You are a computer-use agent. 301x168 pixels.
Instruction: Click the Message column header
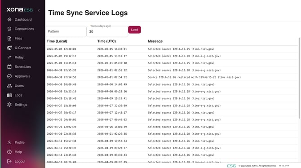click(155, 41)
